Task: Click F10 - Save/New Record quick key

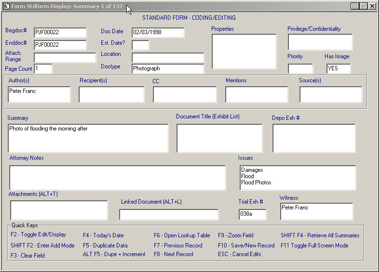Action: click(x=246, y=246)
